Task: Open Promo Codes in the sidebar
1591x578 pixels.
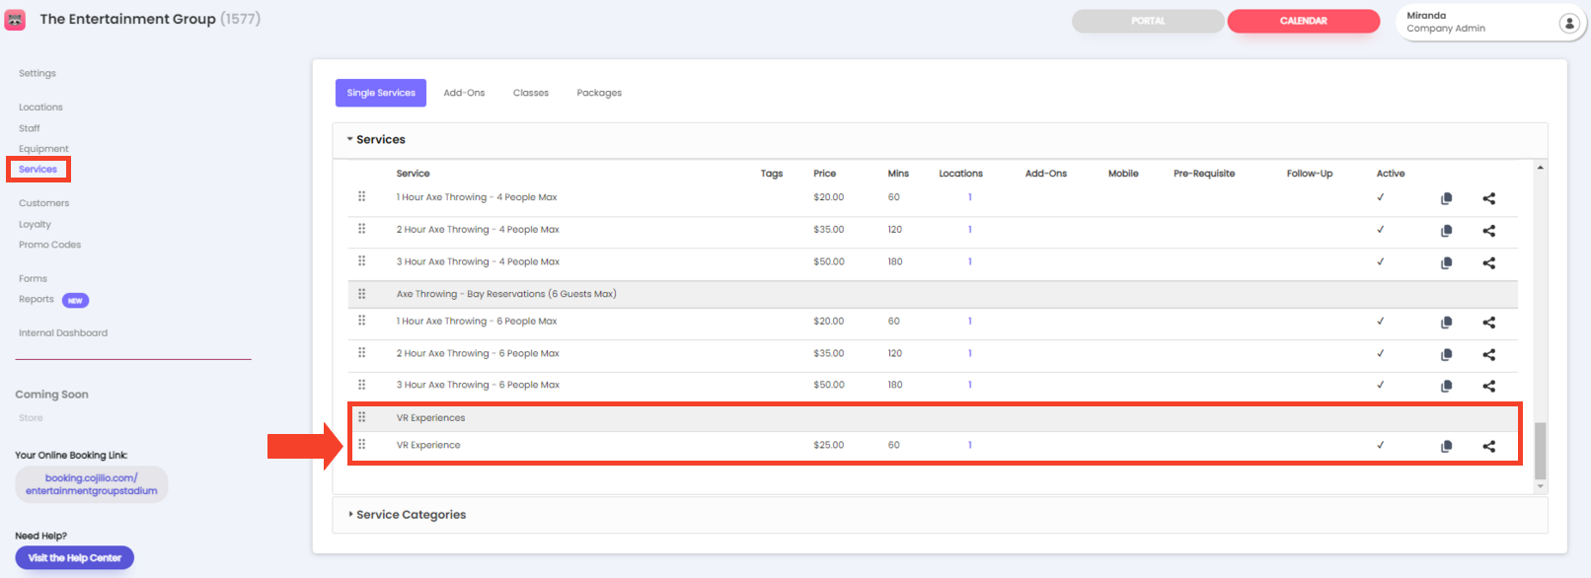Action: click(49, 245)
